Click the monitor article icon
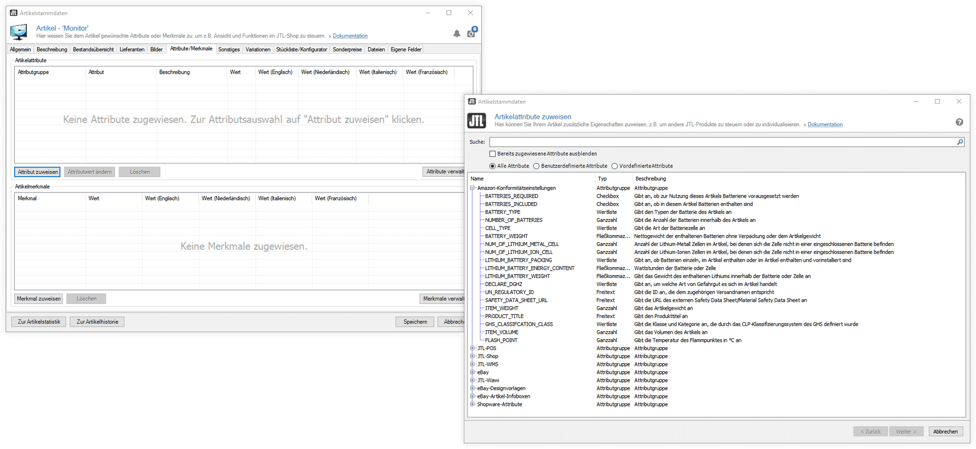Screen dimensions: 976x449 coord(19,32)
